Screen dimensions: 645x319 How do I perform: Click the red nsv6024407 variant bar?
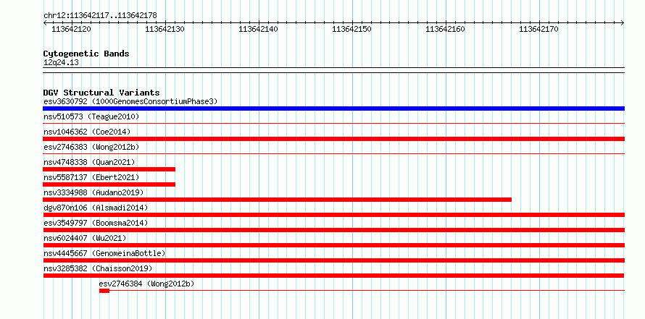click(333, 245)
